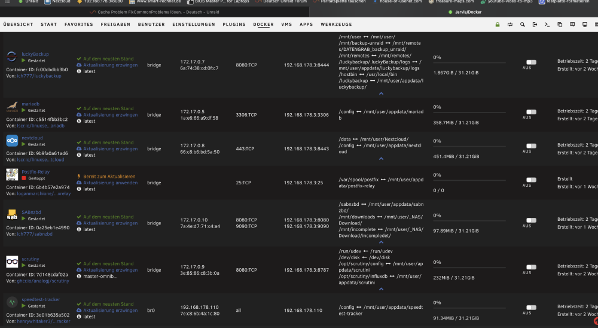Screen dimensions: 598x328
Task: Click the memory value 451.4MiB / 31.21GiB
Action: tap(456, 157)
